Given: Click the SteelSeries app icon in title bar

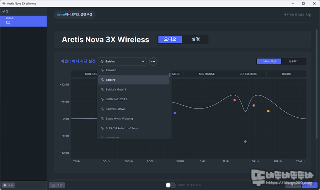Looking at the screenshot, I should (x=4, y=4).
